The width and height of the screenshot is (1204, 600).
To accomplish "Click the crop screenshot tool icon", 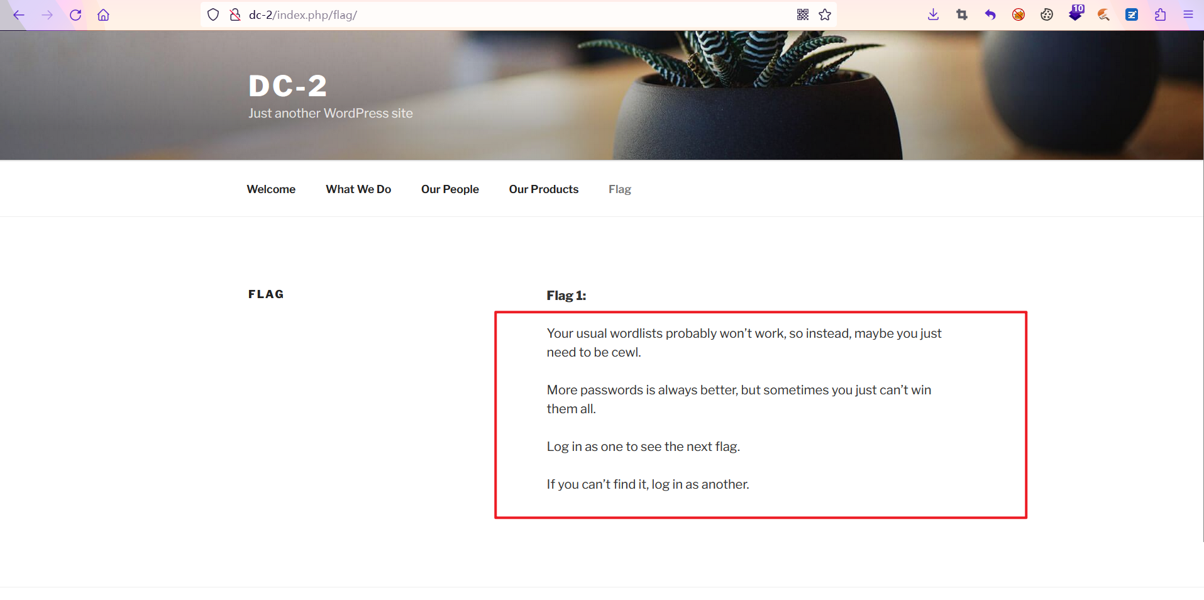I will tap(962, 14).
